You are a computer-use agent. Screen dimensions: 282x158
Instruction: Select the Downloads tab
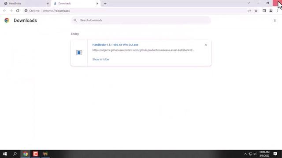(75, 4)
